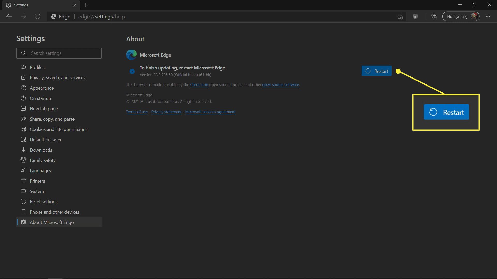497x279 pixels.
Task: Click the Downloads arrow icon
Action: [23, 150]
